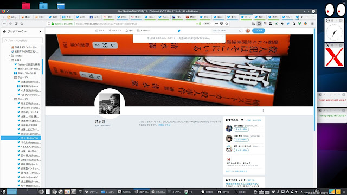Open the Firefox library icon
347x195 pixels.
point(253,24)
